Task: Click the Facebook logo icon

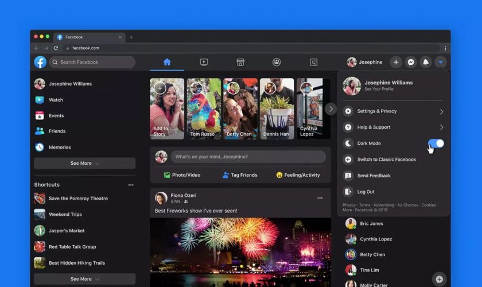Action: [x=40, y=62]
